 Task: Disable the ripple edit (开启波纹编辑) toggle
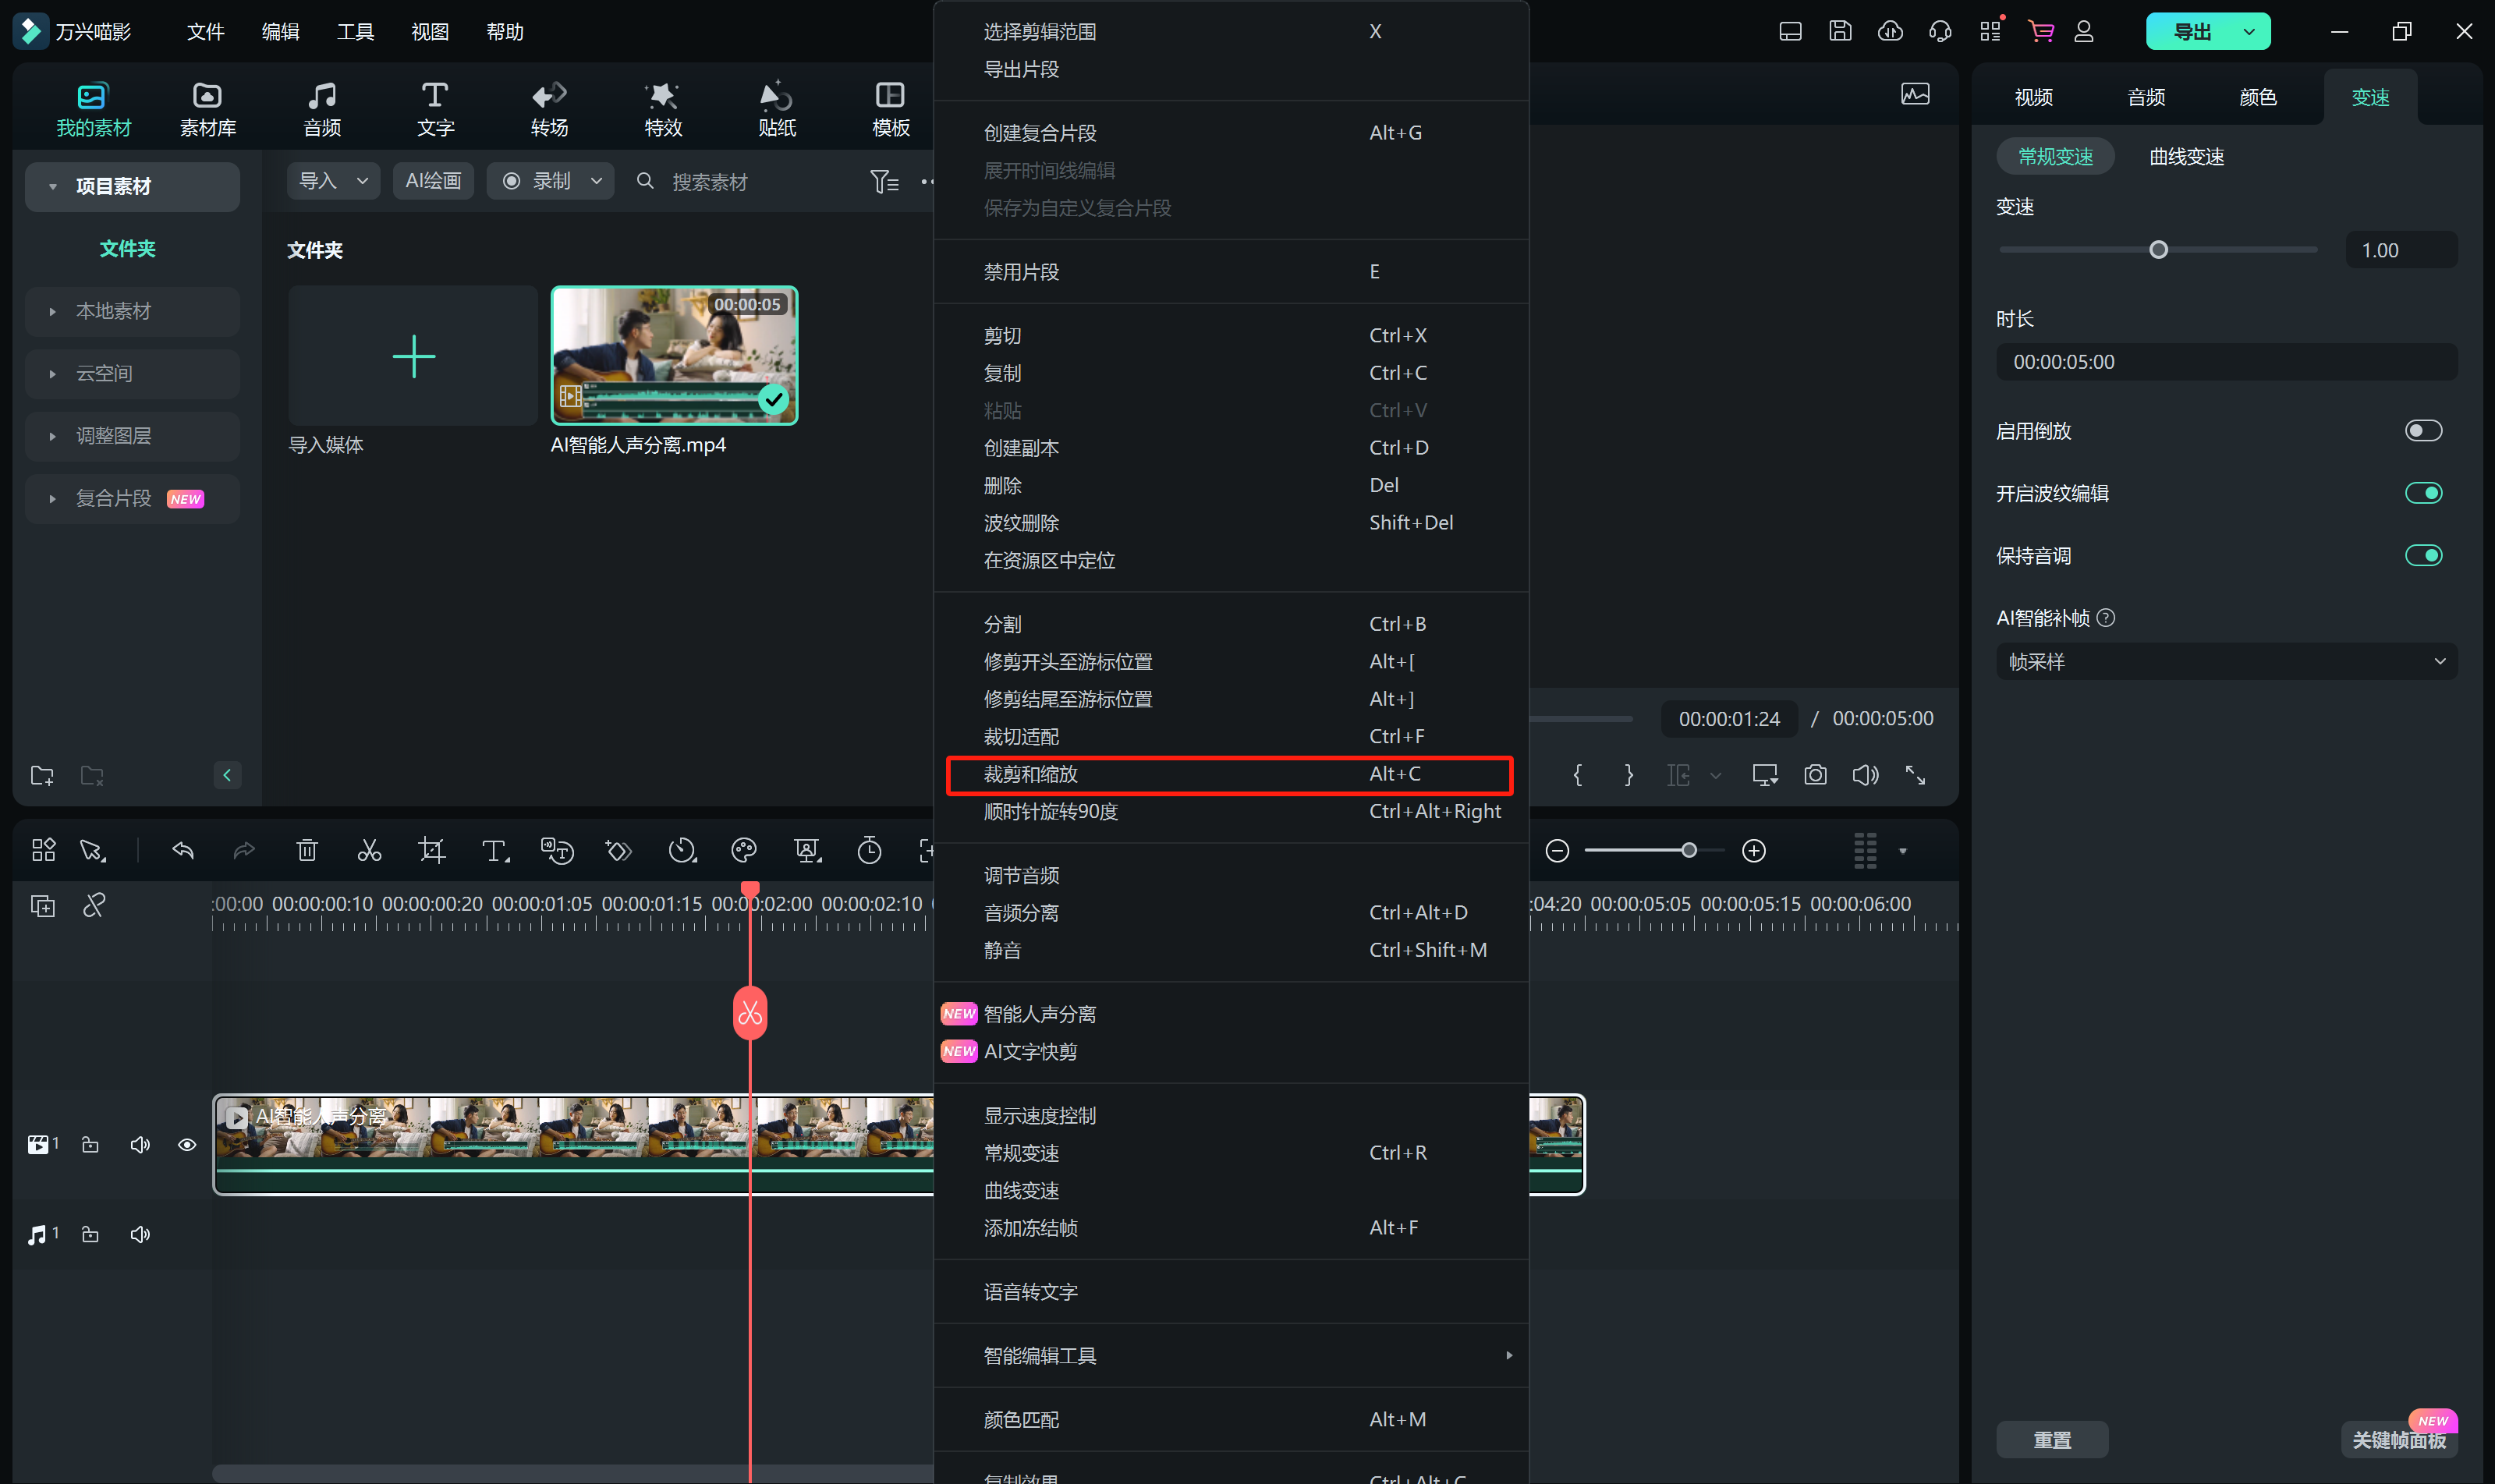(x=2422, y=493)
